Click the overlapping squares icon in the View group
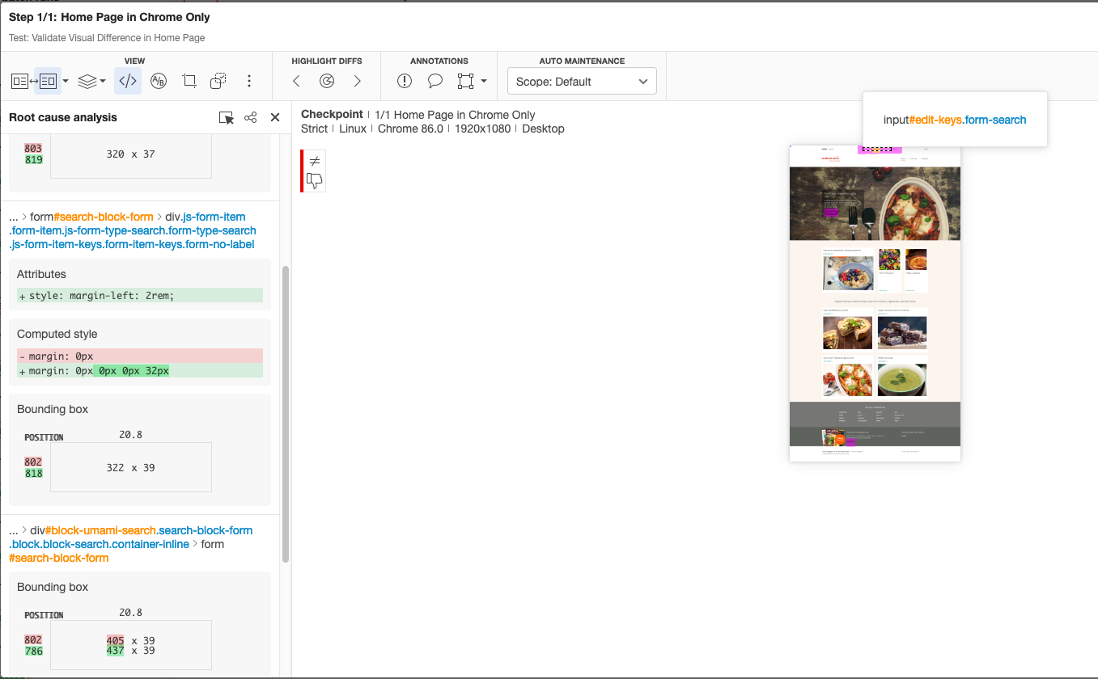 (x=218, y=81)
